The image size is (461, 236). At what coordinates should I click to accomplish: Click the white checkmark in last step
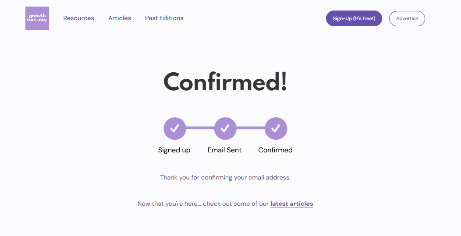(x=276, y=128)
